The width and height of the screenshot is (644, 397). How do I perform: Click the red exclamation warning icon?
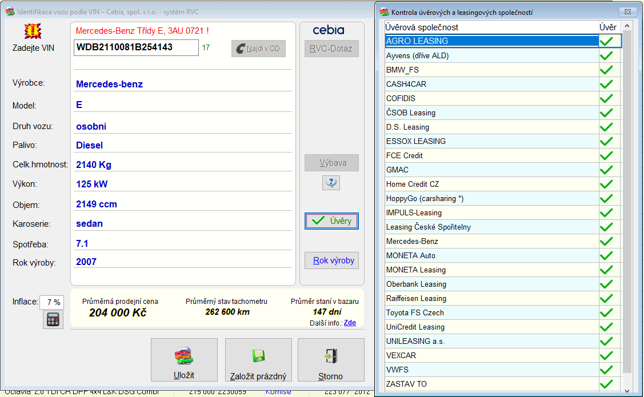click(x=33, y=31)
